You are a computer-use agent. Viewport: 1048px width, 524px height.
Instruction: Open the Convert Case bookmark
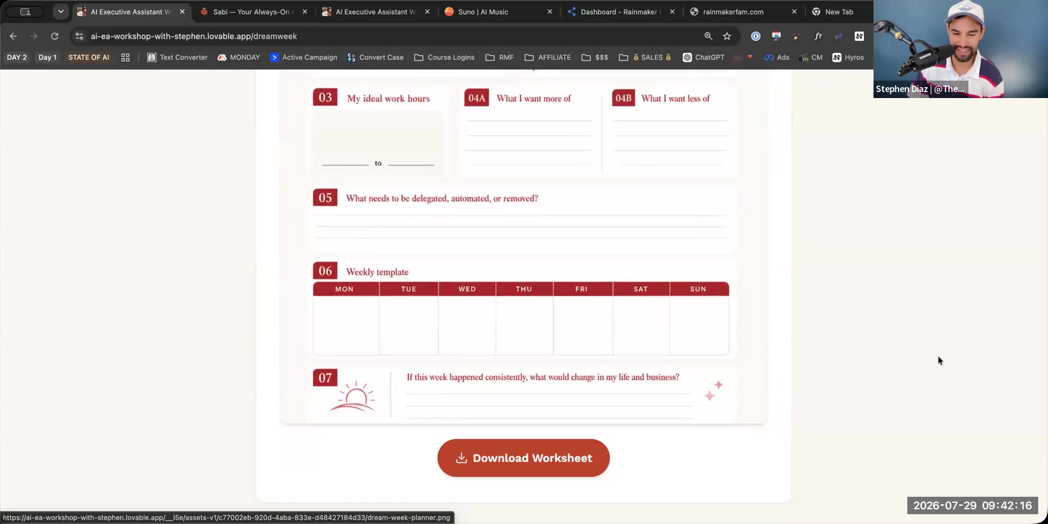[x=375, y=57]
